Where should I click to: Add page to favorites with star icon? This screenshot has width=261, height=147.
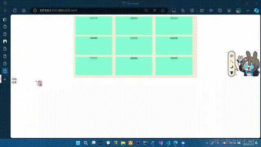click(163, 11)
